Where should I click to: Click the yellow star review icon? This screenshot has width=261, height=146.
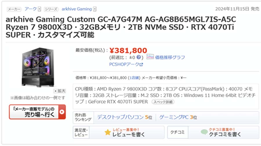tap(108, 132)
